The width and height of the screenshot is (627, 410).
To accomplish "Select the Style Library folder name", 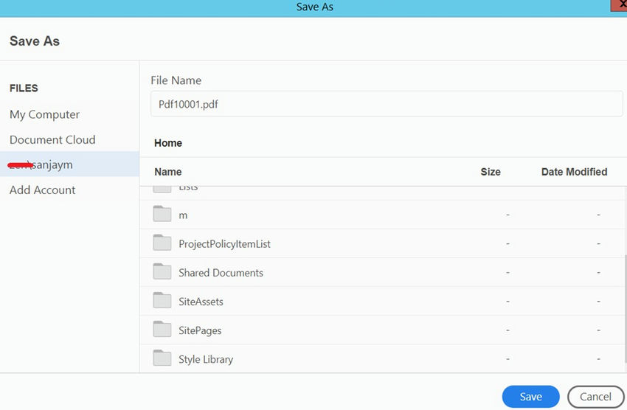I will 206,360.
